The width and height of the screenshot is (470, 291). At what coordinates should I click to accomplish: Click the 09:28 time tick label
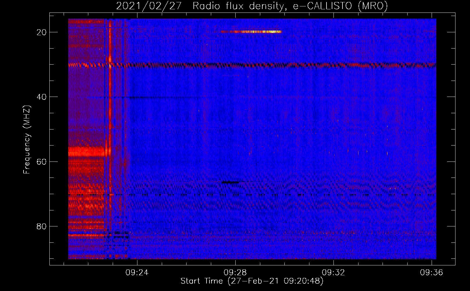235,272
